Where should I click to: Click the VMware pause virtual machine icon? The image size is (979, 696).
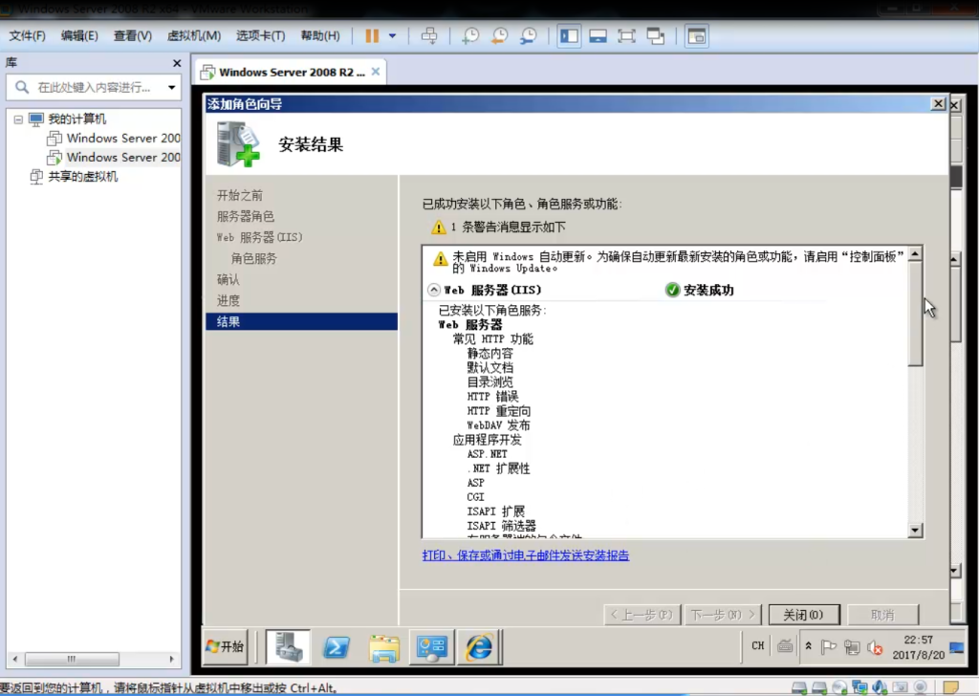[372, 36]
